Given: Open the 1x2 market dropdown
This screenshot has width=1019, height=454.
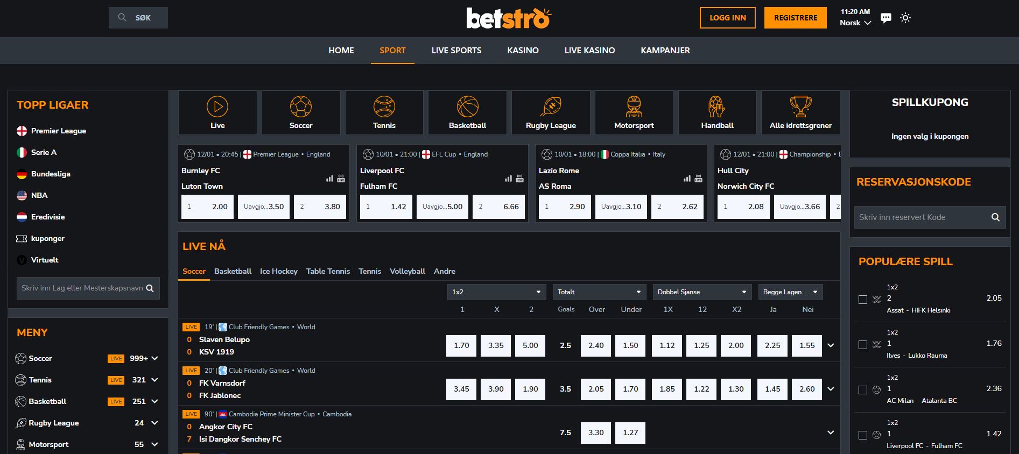Looking at the screenshot, I should [x=496, y=292].
